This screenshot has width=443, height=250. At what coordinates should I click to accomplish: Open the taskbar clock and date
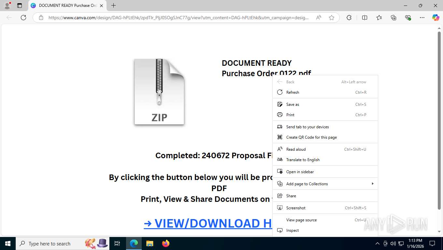[415, 243]
